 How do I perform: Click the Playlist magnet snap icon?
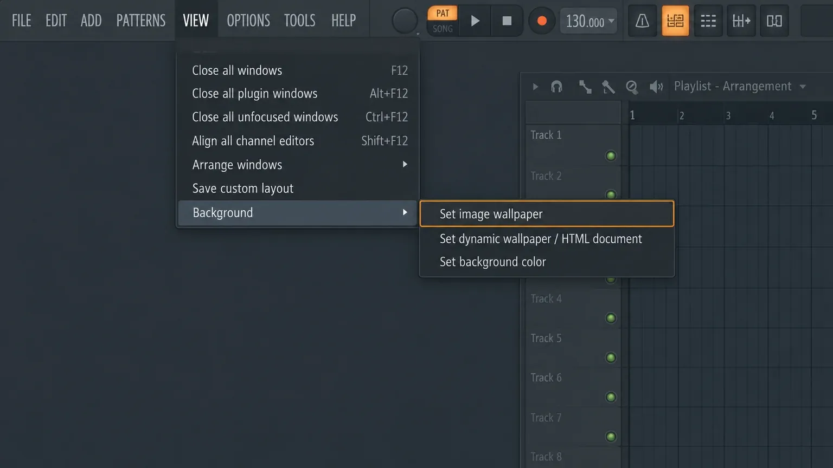click(556, 87)
